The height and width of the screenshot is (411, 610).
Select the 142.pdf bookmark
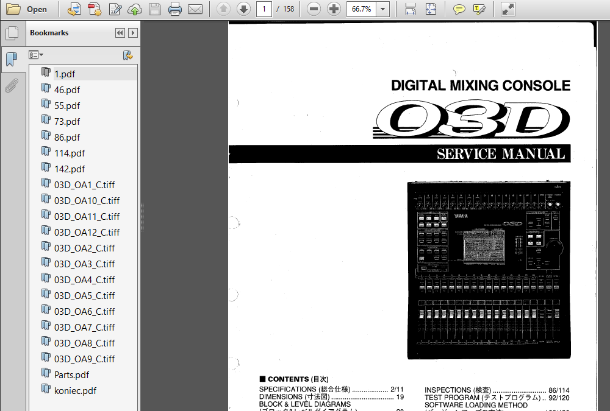[70, 169]
